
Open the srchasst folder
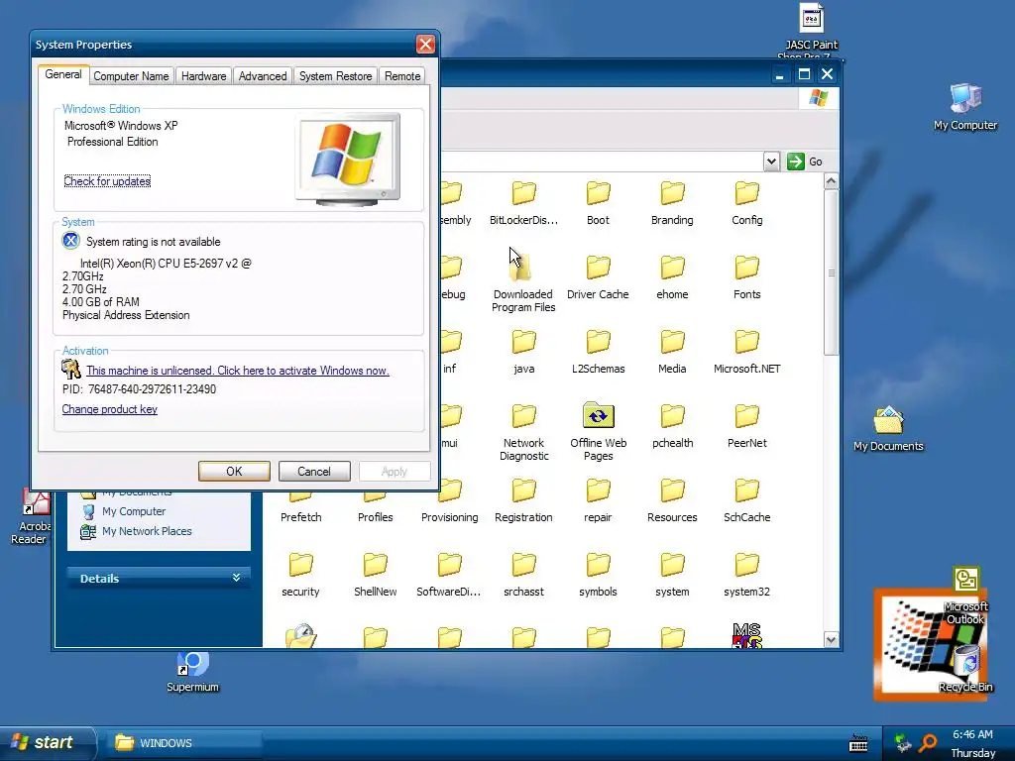tap(523, 576)
